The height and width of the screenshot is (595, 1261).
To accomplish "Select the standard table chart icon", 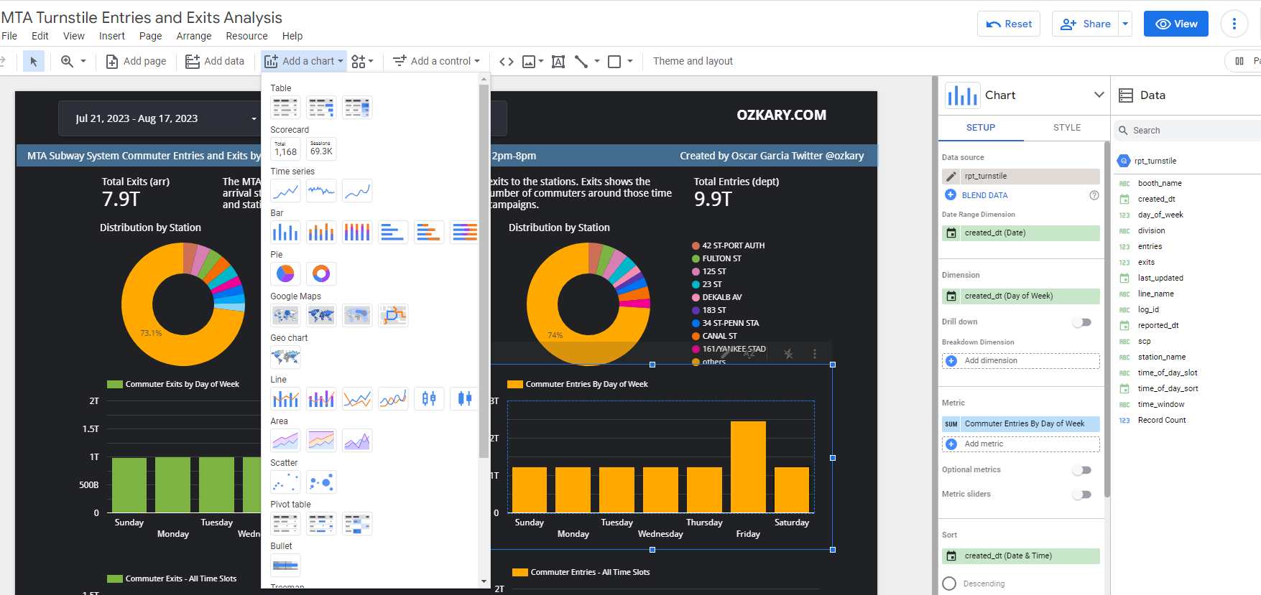I will click(x=285, y=108).
